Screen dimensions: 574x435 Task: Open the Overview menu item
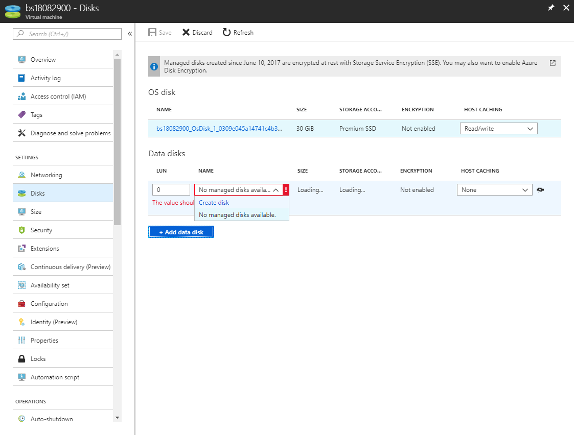tap(43, 60)
